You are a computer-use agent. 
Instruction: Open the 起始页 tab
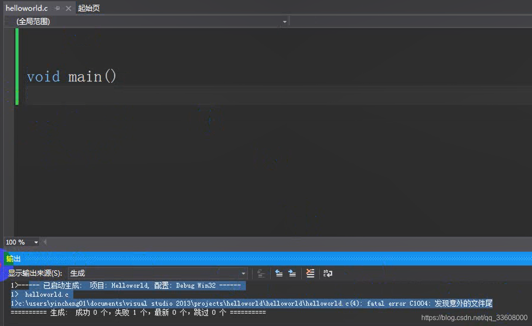[x=89, y=8]
